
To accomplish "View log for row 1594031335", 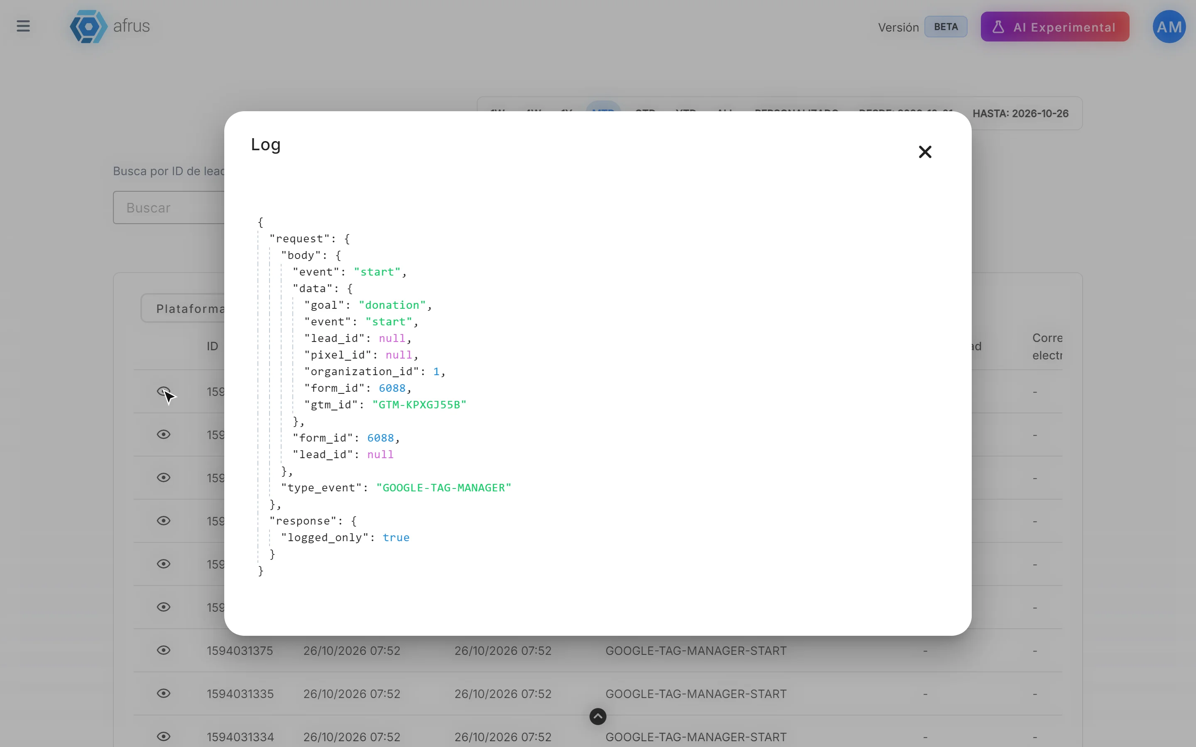I will click(x=164, y=693).
